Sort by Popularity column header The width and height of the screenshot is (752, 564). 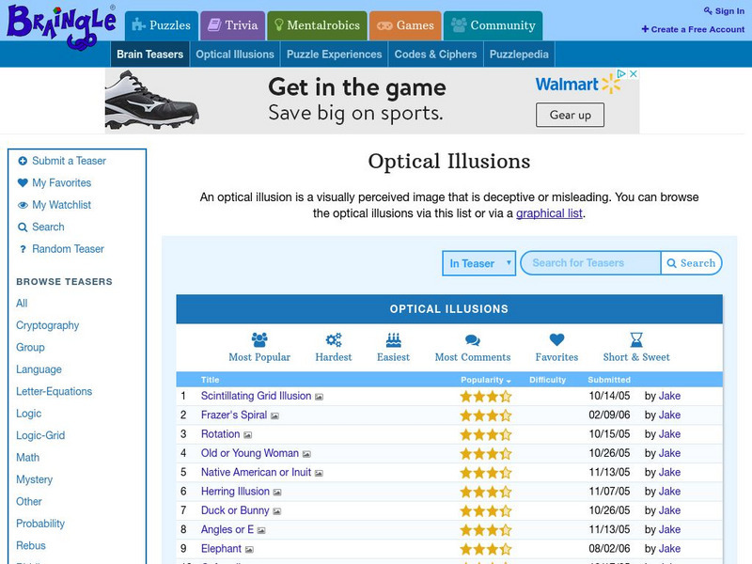485,380
